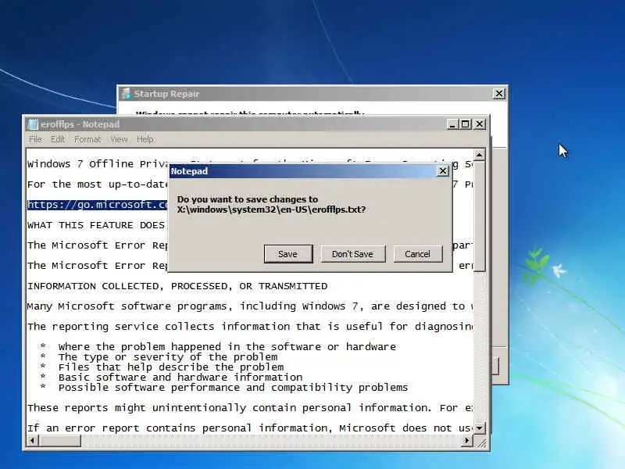Click the Save button in the dialog
Viewport: 625px width, 469px height.
[287, 254]
